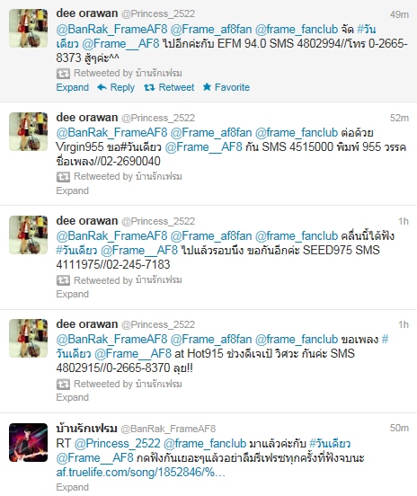Expand the SEED975 tweet
The height and width of the screenshot is (496, 417).
[x=73, y=294]
